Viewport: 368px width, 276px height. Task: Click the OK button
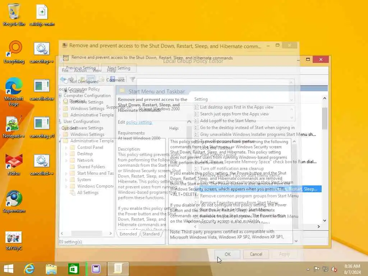227,254
